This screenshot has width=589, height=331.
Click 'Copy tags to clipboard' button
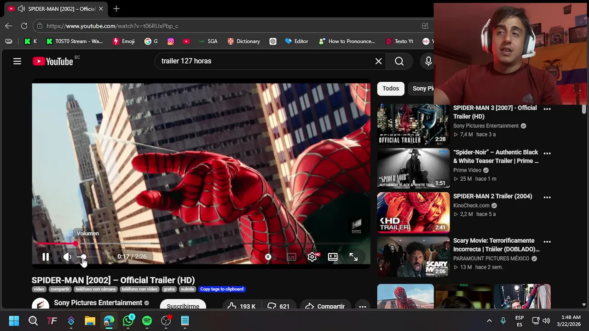(x=222, y=289)
